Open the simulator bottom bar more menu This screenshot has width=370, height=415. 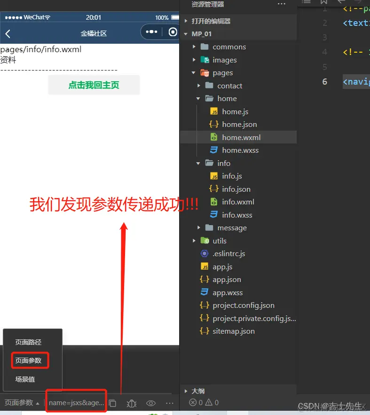point(170,403)
